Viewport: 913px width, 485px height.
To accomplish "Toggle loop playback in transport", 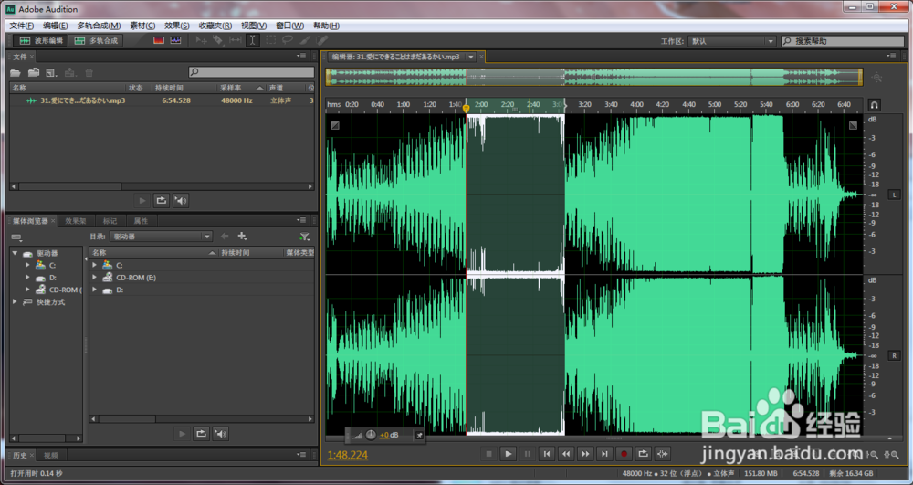I will (644, 454).
